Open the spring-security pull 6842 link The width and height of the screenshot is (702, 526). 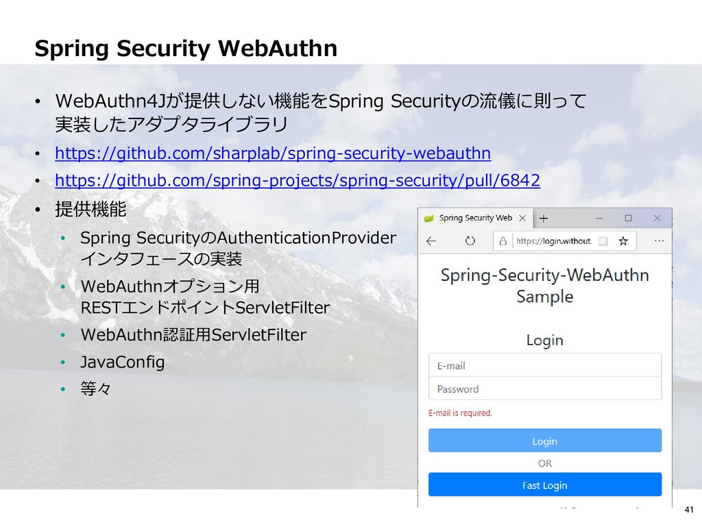click(298, 180)
